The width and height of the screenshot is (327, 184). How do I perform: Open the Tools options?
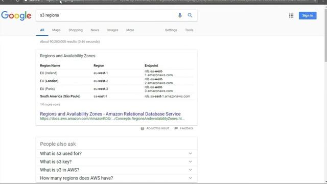click(189, 30)
